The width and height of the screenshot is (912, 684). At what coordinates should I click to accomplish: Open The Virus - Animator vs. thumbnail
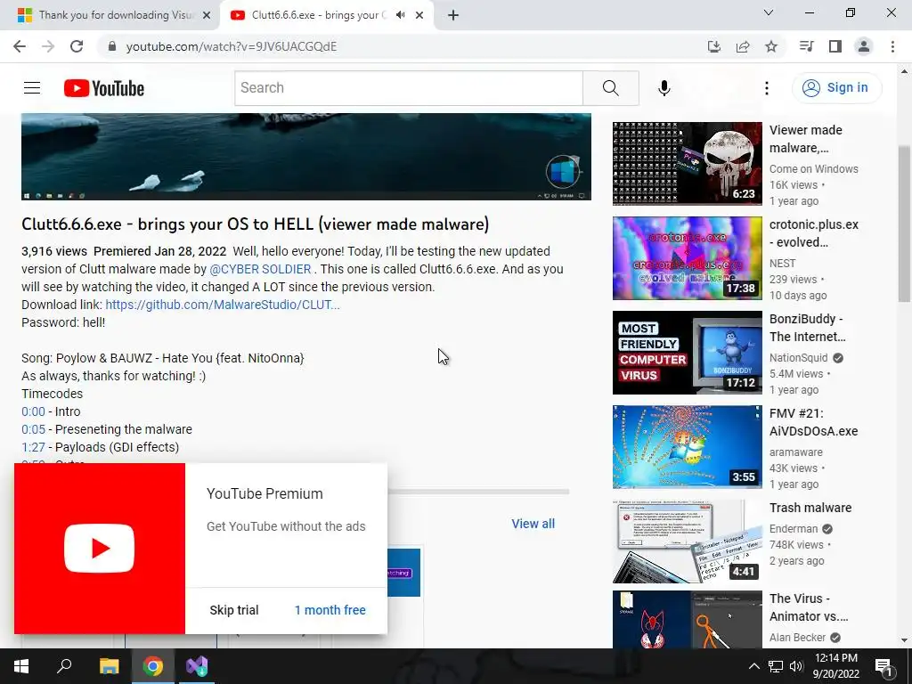tap(687, 620)
